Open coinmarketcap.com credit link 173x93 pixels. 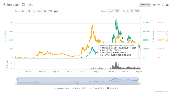(x=162, y=91)
